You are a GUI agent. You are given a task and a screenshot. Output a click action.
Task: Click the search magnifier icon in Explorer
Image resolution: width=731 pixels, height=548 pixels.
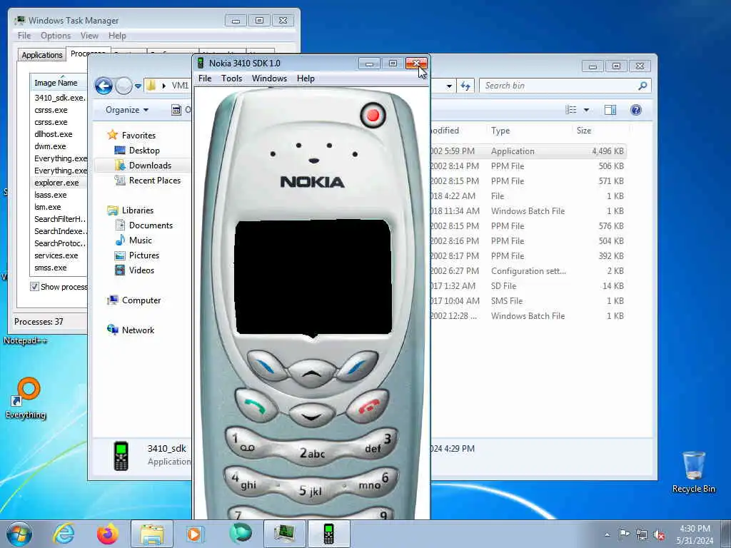[642, 86]
